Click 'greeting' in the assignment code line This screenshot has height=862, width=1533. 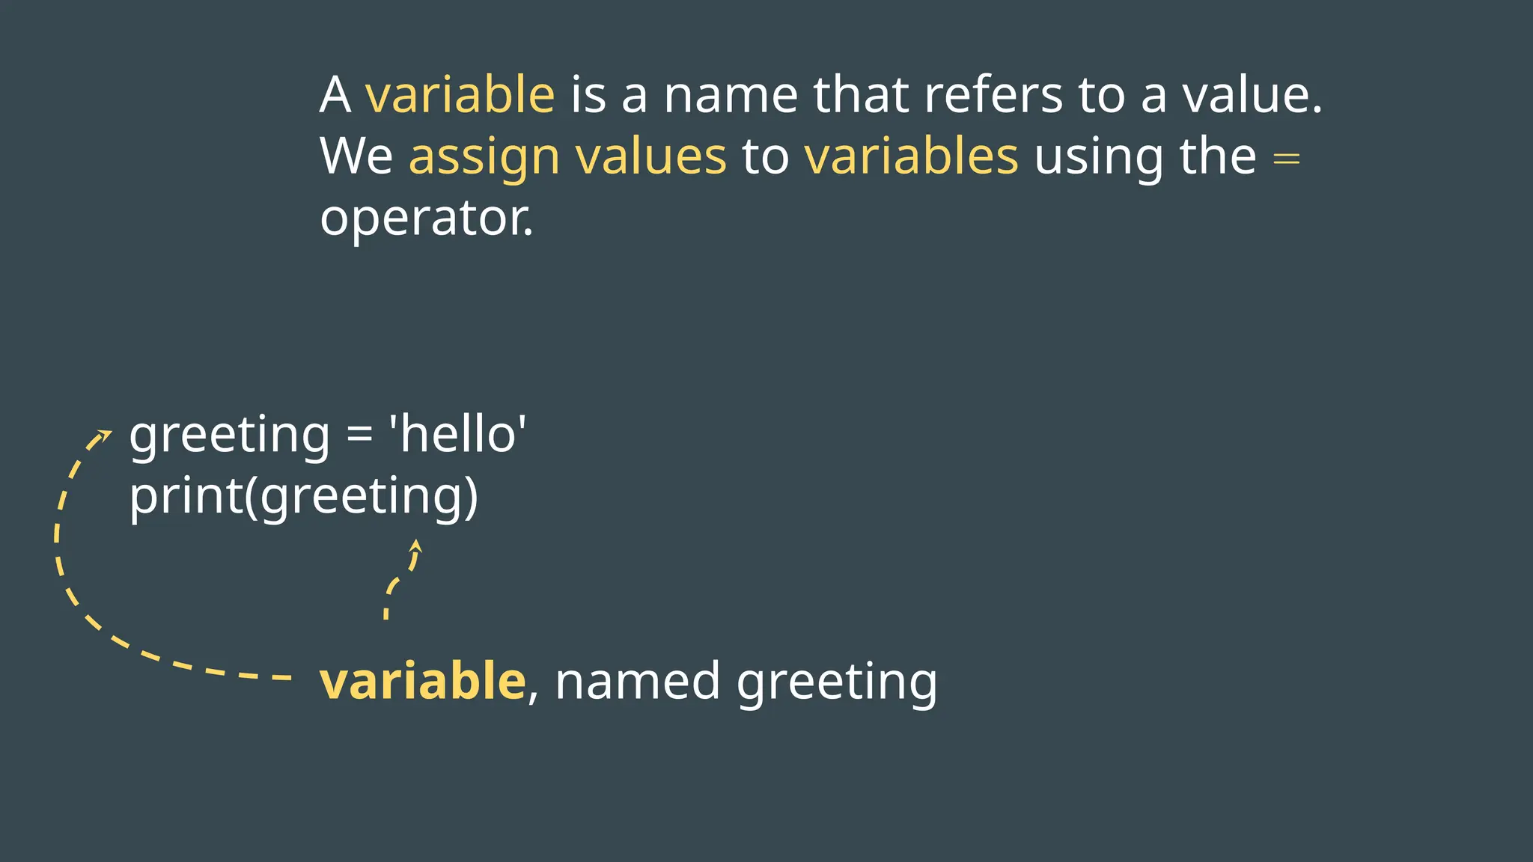click(229, 437)
